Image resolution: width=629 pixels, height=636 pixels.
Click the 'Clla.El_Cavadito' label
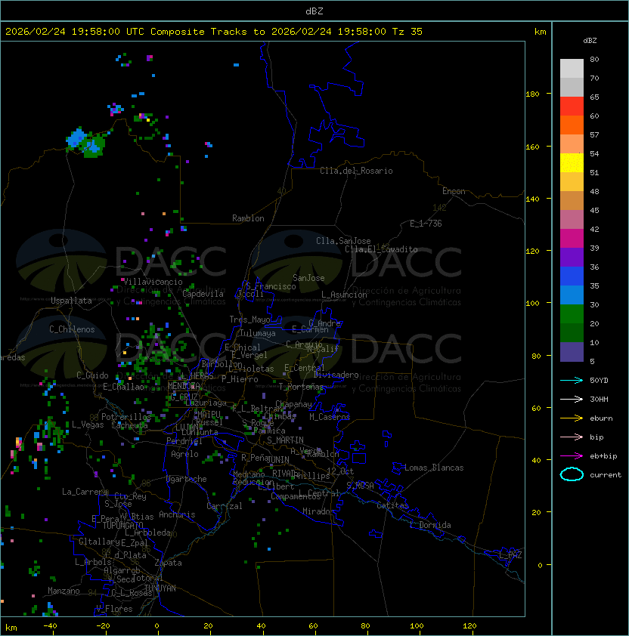click(381, 249)
